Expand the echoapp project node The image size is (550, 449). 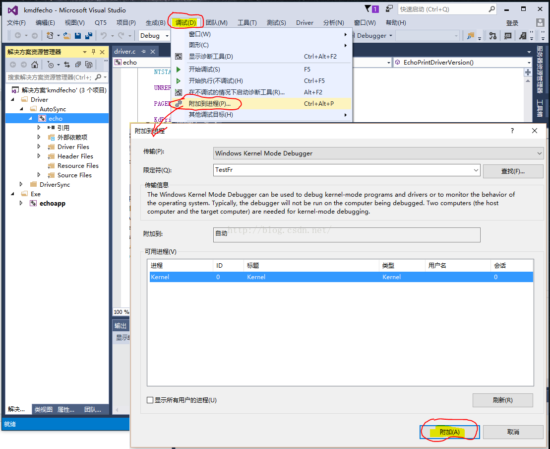pos(21,203)
